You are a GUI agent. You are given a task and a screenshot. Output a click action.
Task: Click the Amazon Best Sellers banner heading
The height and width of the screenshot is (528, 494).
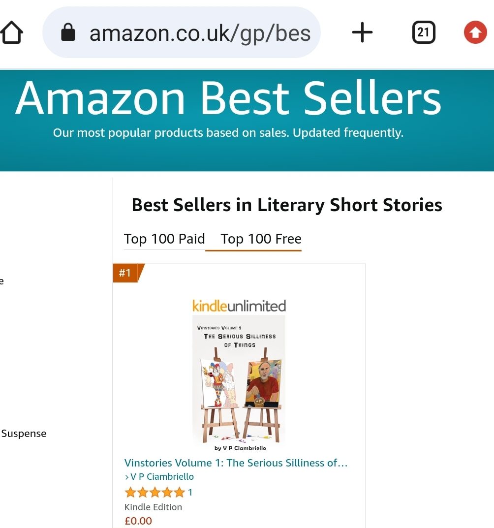click(x=228, y=98)
